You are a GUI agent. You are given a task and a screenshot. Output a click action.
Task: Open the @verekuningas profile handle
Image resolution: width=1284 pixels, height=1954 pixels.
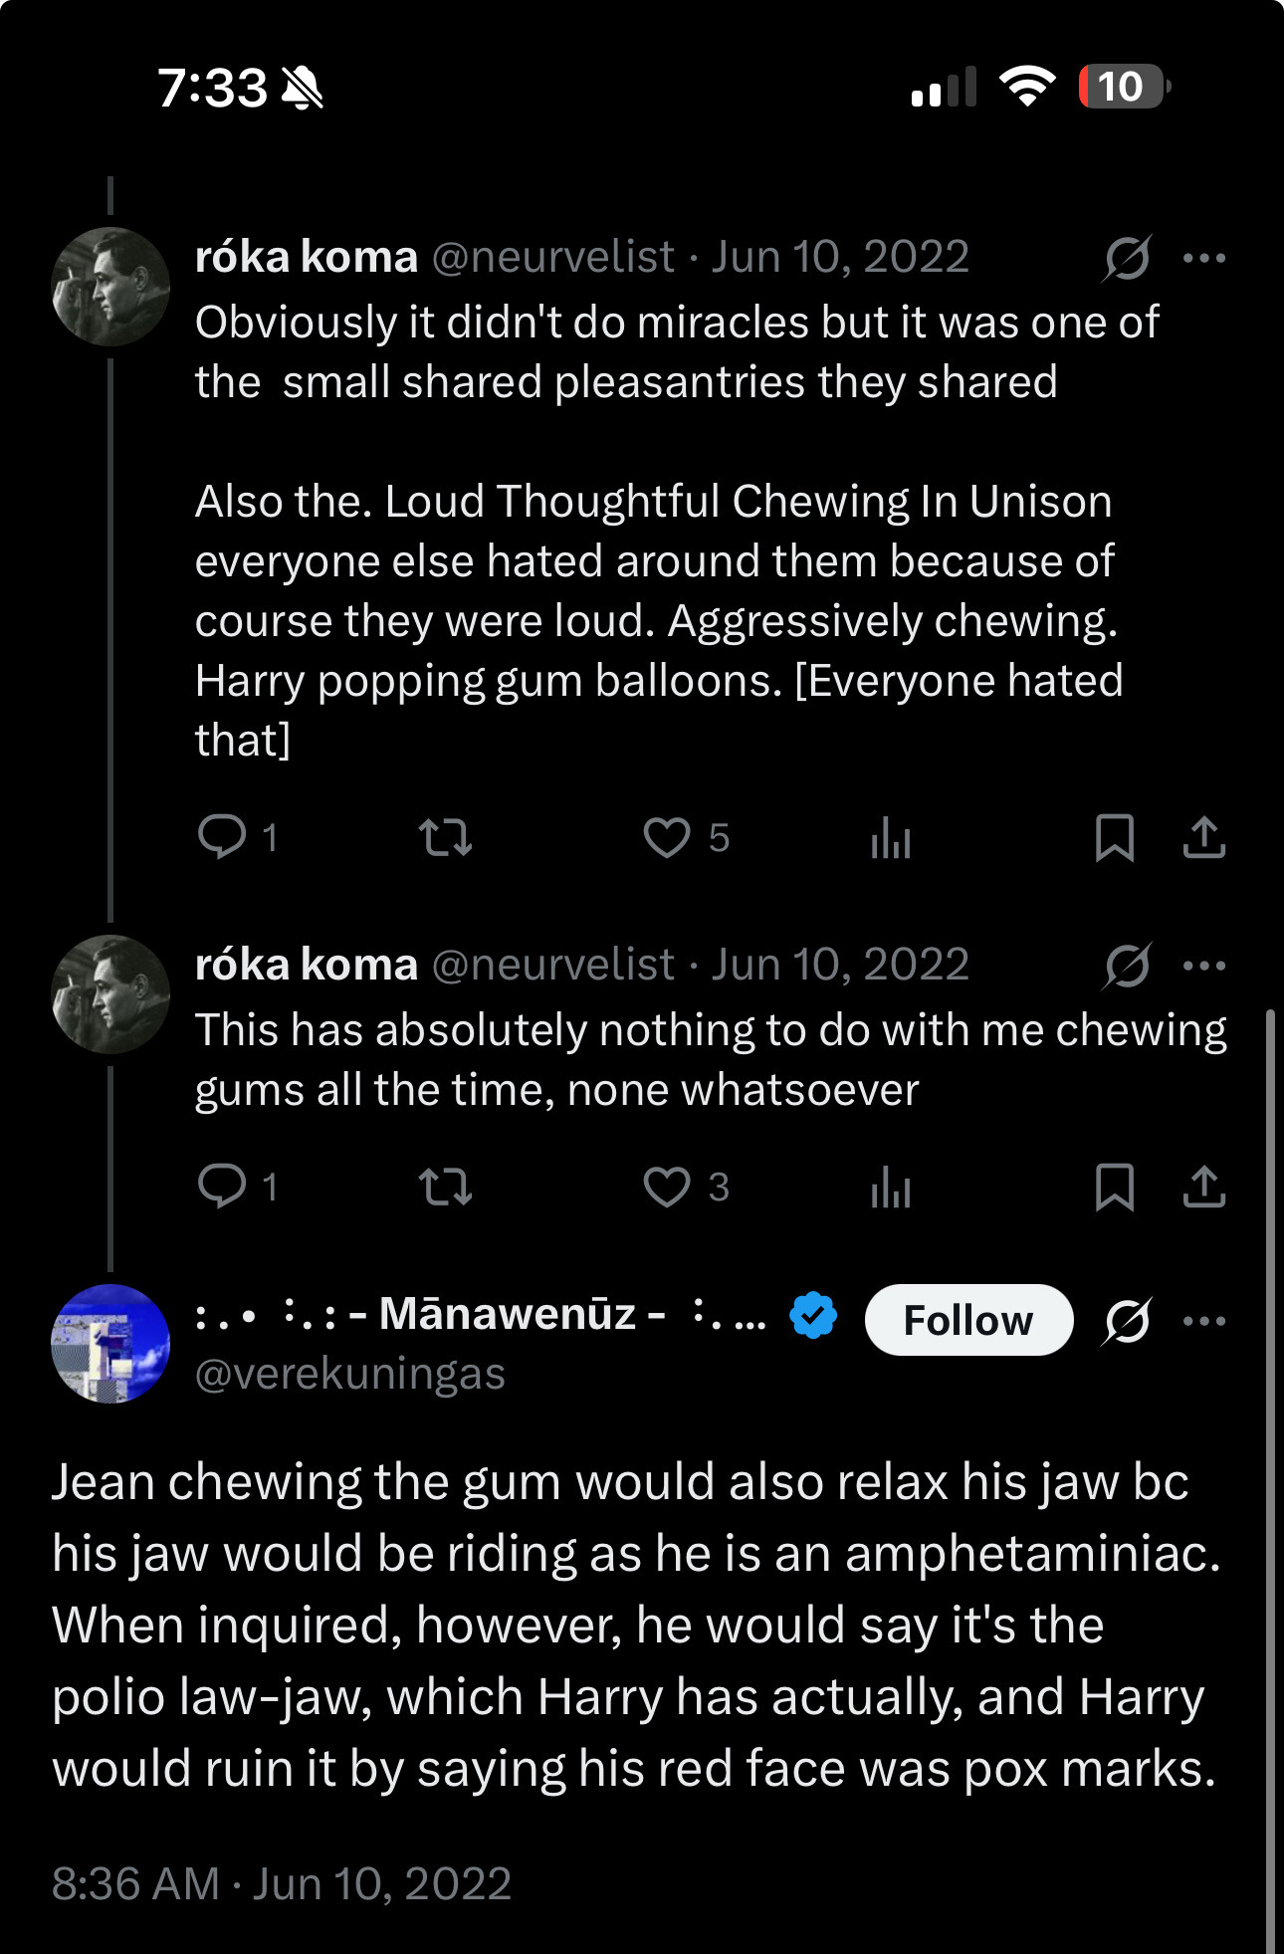pyautogui.click(x=350, y=1375)
